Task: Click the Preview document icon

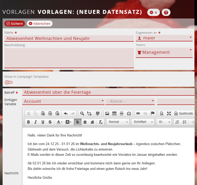Action: coord(162,114)
